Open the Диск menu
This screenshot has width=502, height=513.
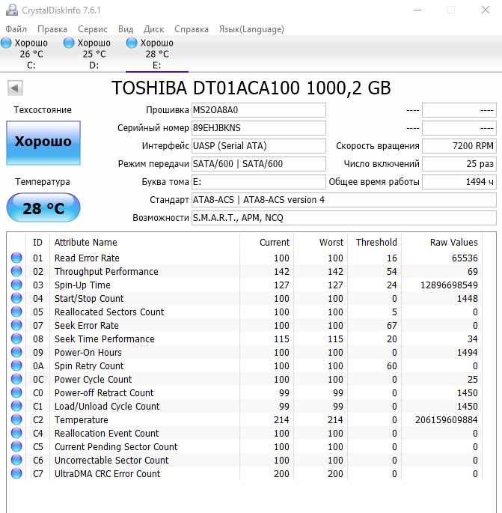[153, 29]
